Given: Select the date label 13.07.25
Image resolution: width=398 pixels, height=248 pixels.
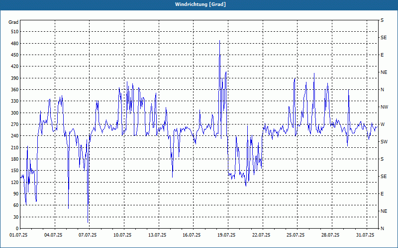Looking at the screenshot, I should point(157,235).
